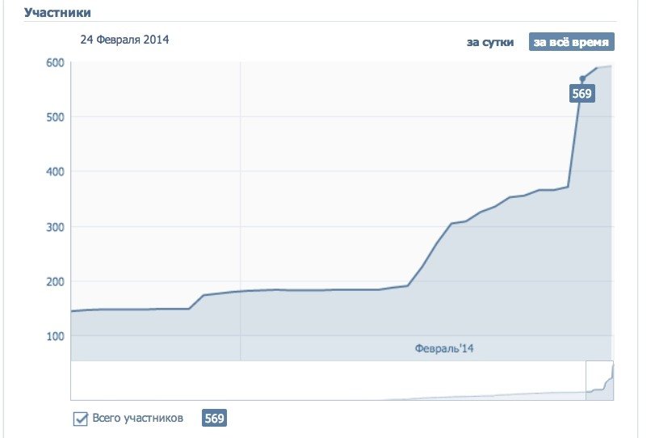
Task: Click the 100 label on the vertical axis
Action: (55, 336)
